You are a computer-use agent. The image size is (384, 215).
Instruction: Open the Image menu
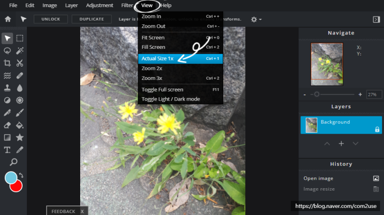click(x=50, y=5)
